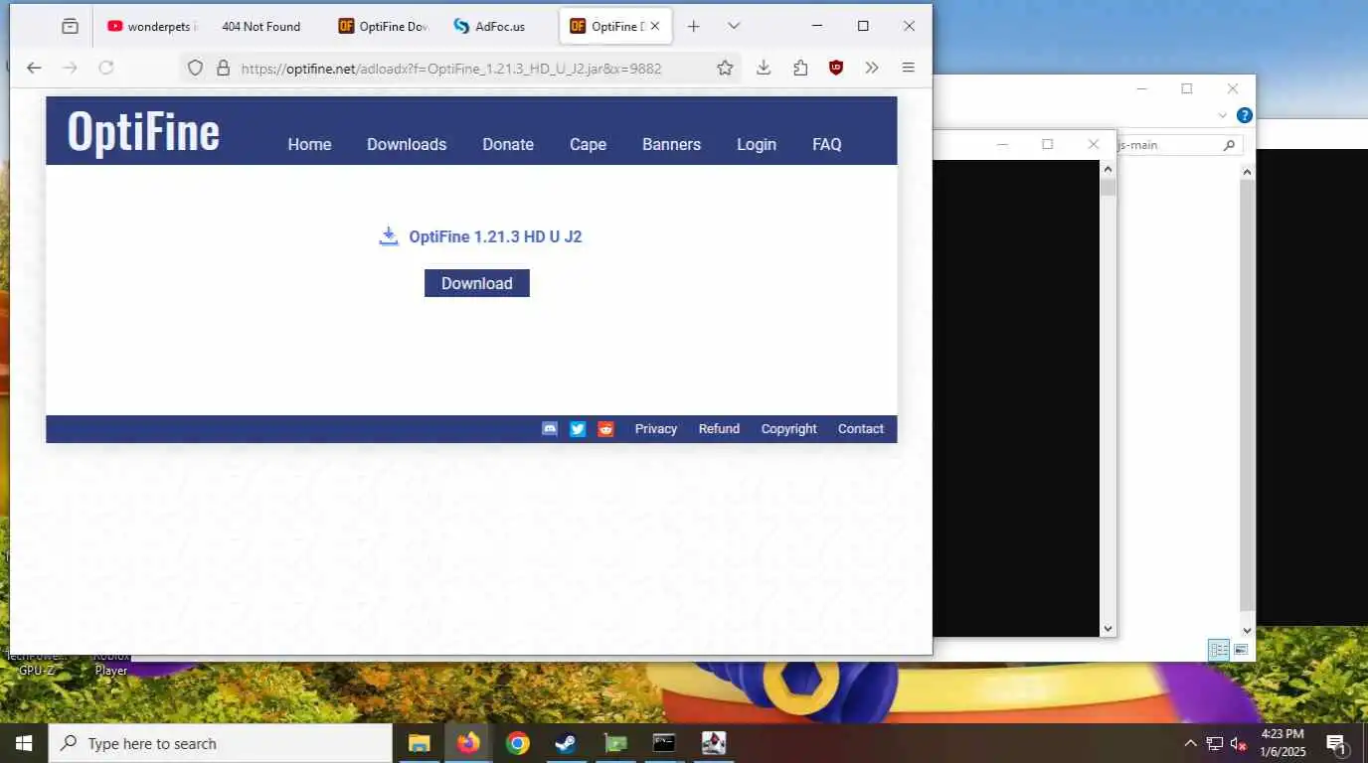This screenshot has width=1368, height=763.
Task: Open the Windows Start menu
Action: click(x=24, y=743)
